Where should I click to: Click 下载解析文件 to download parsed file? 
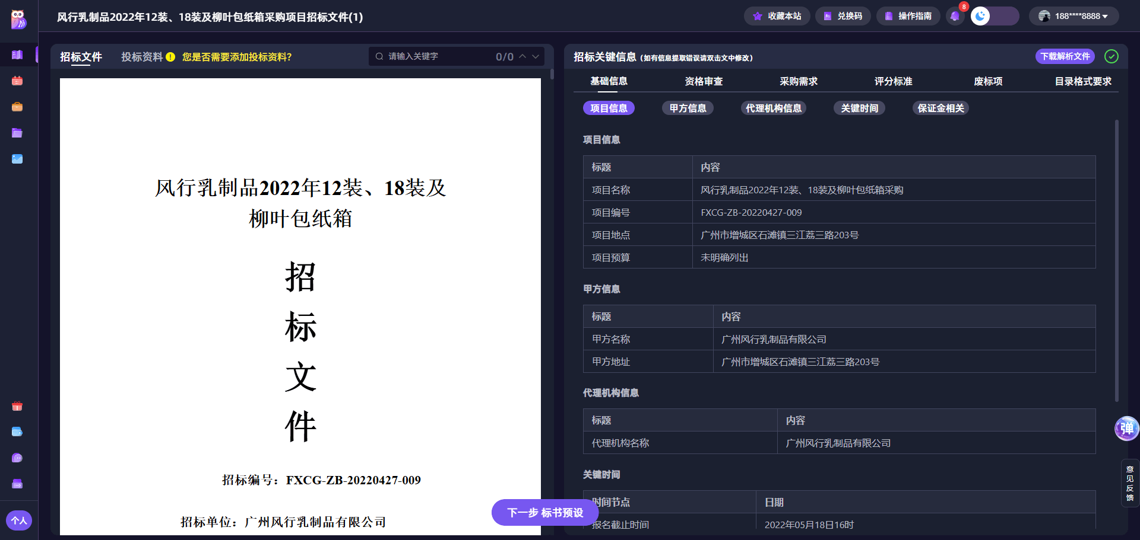[x=1065, y=56]
